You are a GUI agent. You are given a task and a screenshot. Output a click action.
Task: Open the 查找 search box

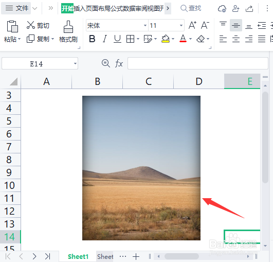(x=191, y=8)
